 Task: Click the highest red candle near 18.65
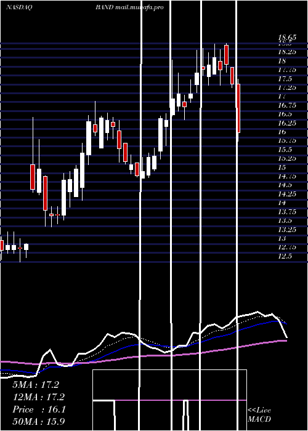coord(226,55)
